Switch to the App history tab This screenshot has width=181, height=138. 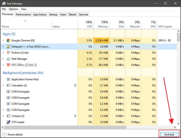click(x=40, y=14)
